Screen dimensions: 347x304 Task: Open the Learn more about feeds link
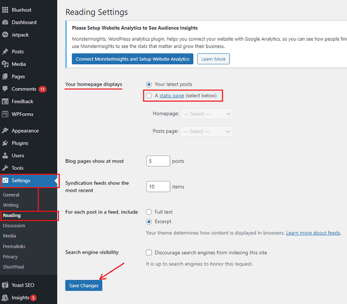[313, 233]
